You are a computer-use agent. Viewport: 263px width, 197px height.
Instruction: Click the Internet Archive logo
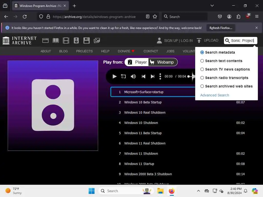20,40
